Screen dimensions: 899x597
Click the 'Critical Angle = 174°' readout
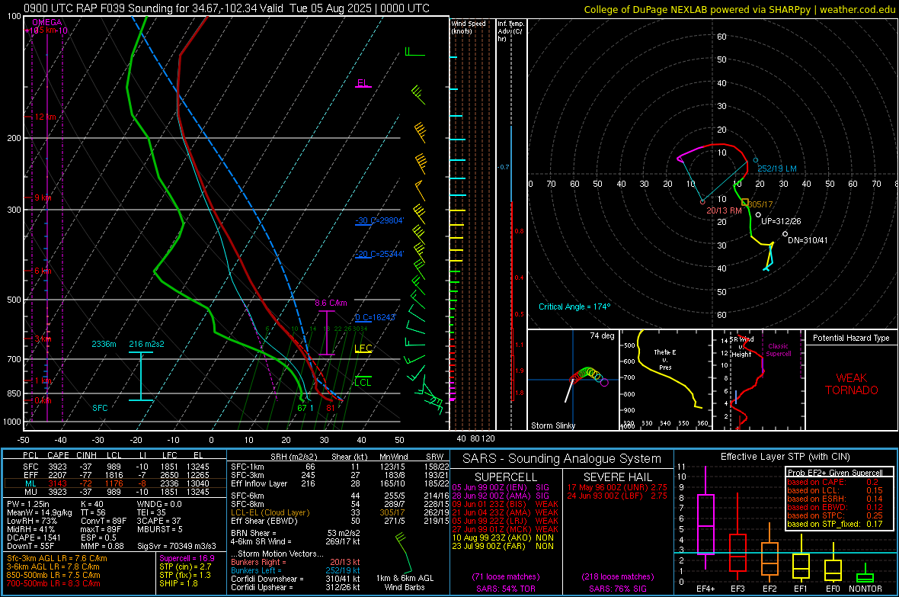[x=574, y=307]
